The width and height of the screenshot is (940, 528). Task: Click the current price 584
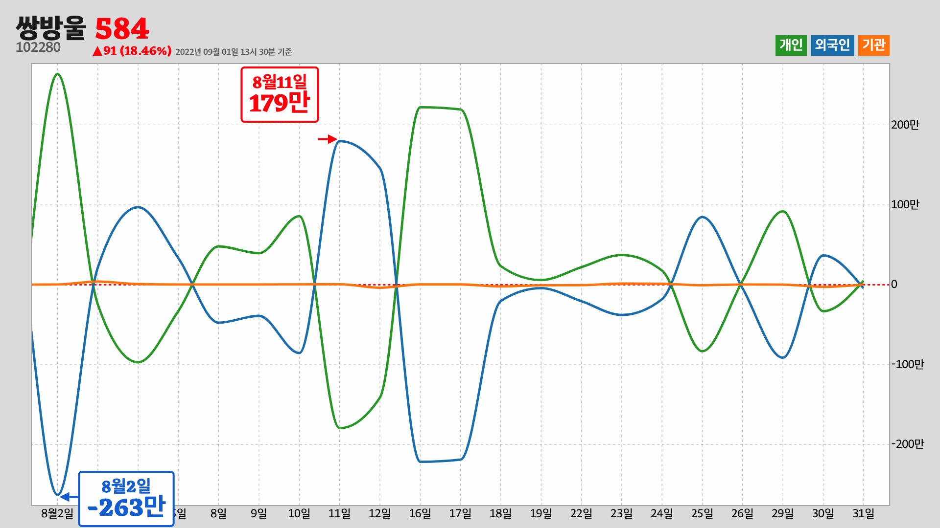[122, 29]
